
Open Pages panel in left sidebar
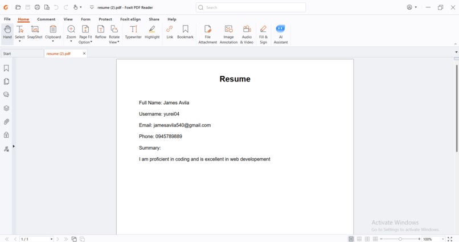(6, 81)
